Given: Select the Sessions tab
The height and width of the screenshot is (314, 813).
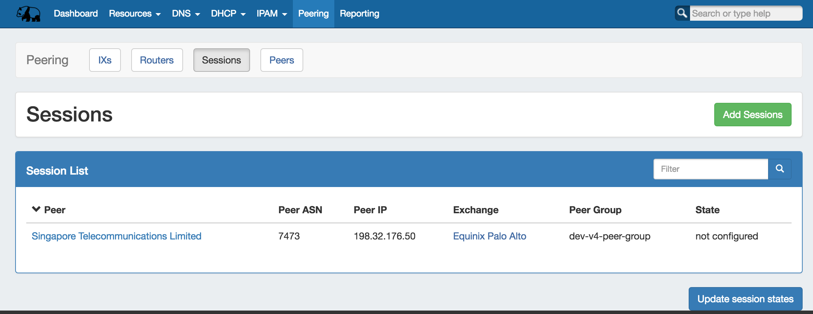Looking at the screenshot, I should tap(221, 60).
